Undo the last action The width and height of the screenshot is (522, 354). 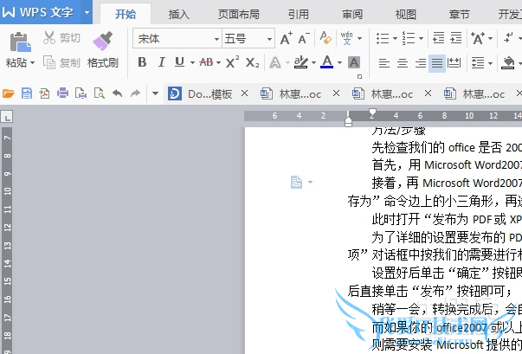tap(117, 93)
